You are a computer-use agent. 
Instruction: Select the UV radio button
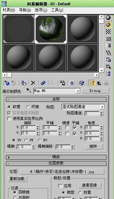tap(14, 140)
